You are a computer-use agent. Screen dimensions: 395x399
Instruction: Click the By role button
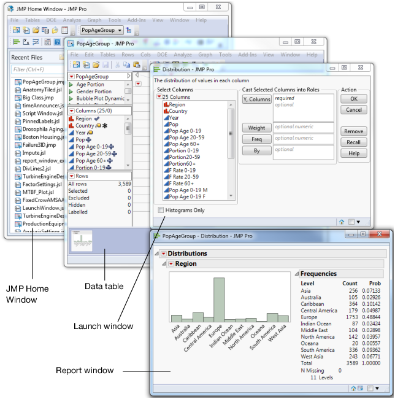[257, 150]
